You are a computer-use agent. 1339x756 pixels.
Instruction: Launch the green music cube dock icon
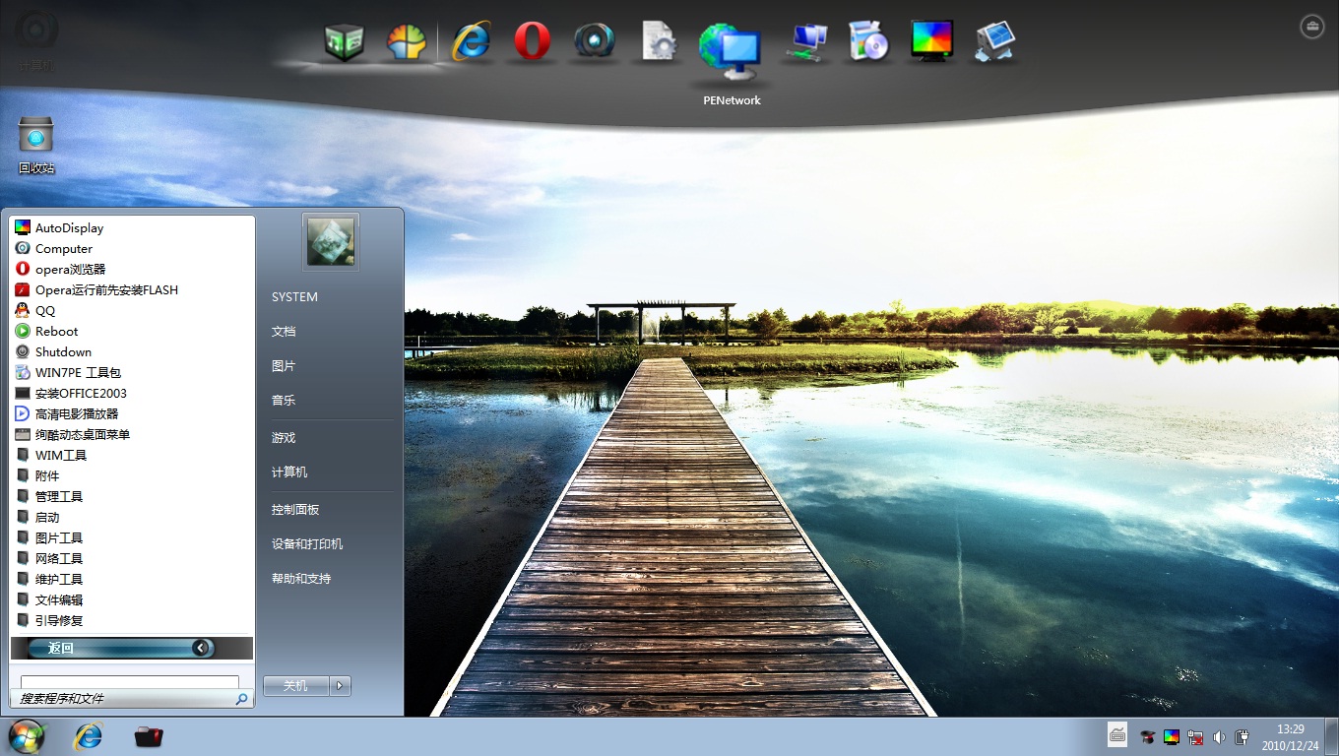tap(344, 42)
